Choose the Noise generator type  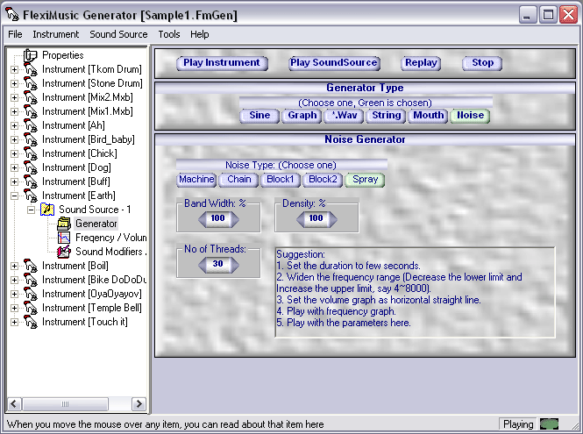click(x=470, y=115)
